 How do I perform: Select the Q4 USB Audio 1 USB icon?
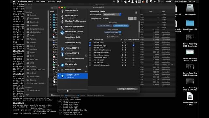click(x=62, y=11)
